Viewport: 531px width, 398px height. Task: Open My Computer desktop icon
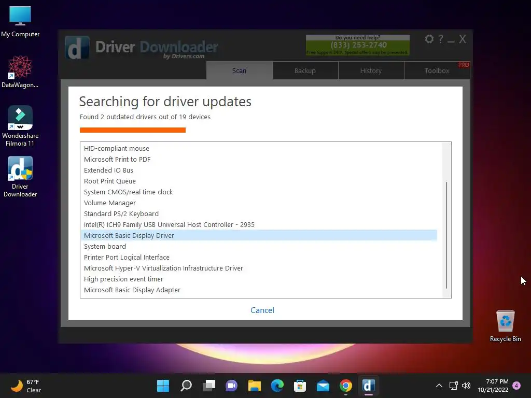20,22
